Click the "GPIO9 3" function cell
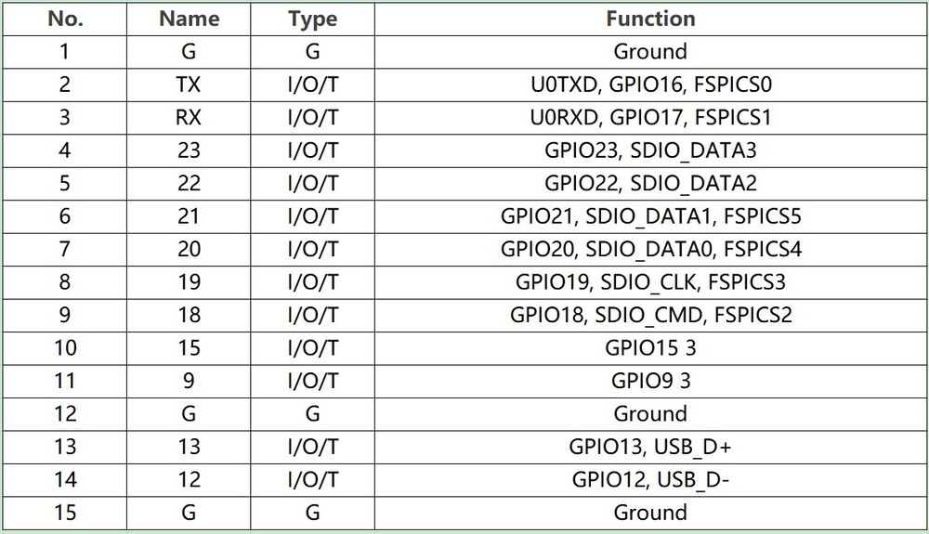Image resolution: width=929 pixels, height=534 pixels. point(650,381)
